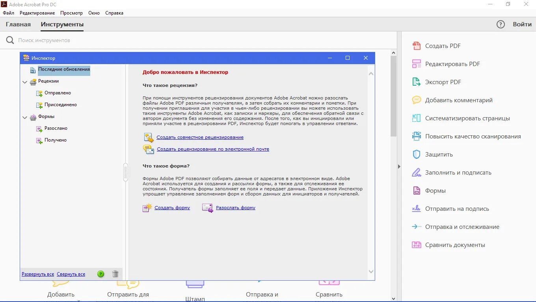The width and height of the screenshot is (536, 302).
Task: Select Получено under Формы
Action: coord(56,140)
